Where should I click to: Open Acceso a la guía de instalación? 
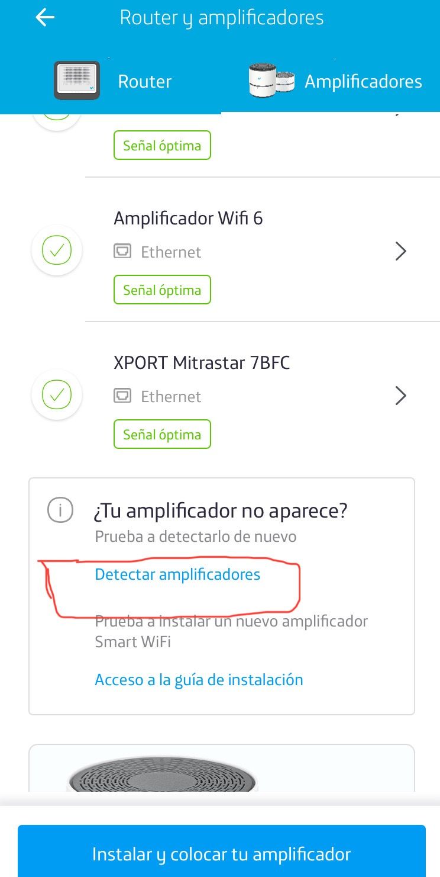coord(199,680)
